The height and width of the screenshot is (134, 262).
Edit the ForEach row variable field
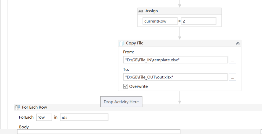click(44, 117)
